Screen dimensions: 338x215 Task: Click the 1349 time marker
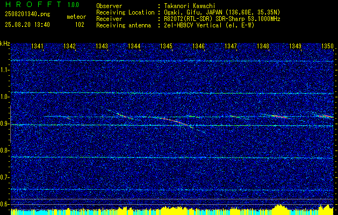coord(295,46)
